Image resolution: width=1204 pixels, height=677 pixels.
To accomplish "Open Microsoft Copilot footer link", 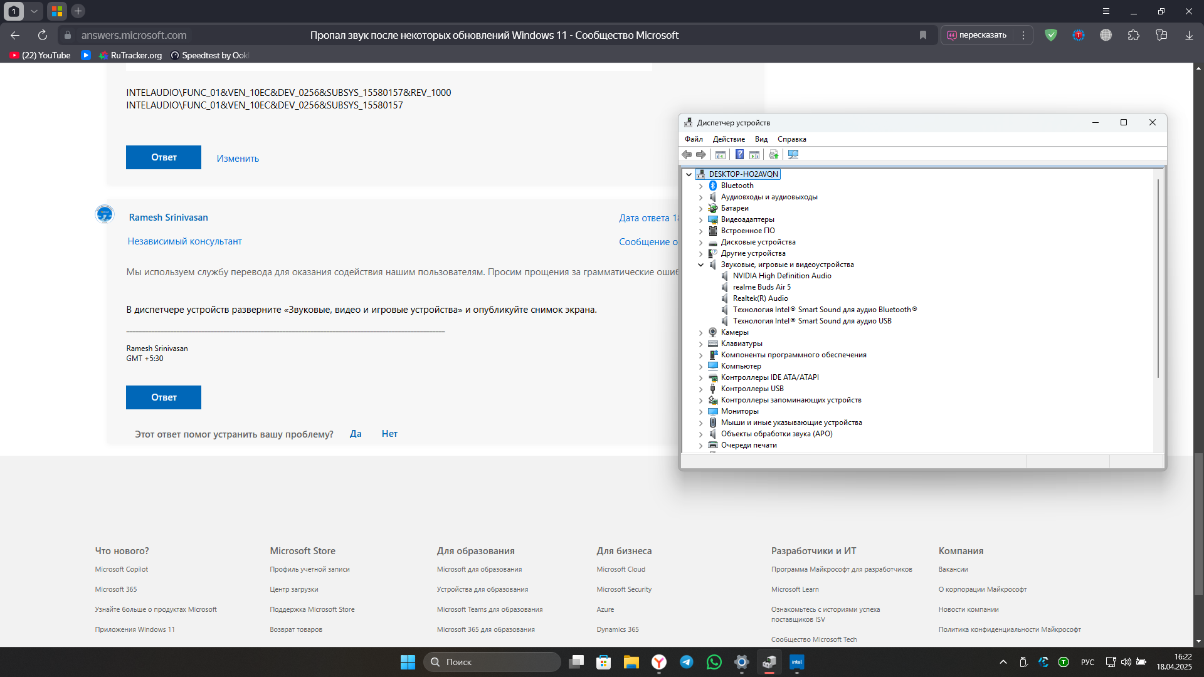I will coord(122,569).
